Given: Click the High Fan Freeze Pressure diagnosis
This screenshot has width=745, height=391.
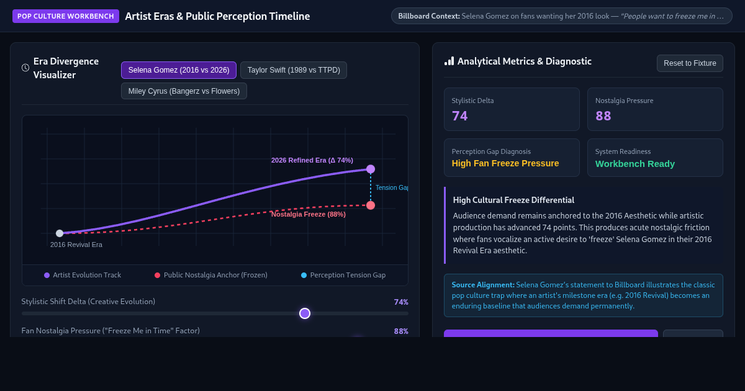Looking at the screenshot, I should click(505, 163).
